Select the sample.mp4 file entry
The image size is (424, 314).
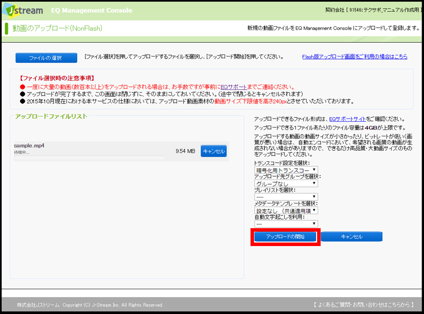click(29, 145)
